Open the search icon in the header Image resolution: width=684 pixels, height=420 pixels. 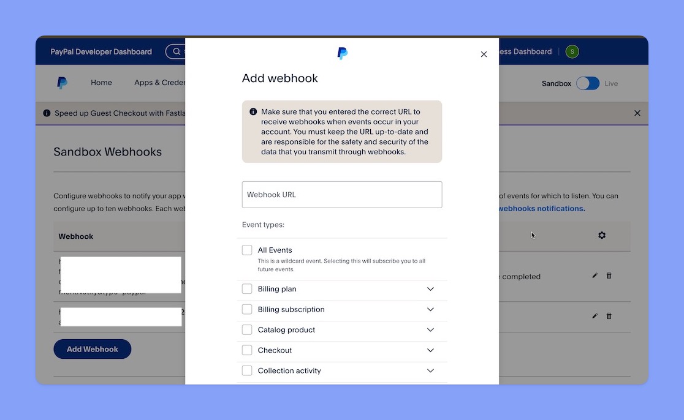coord(177,51)
